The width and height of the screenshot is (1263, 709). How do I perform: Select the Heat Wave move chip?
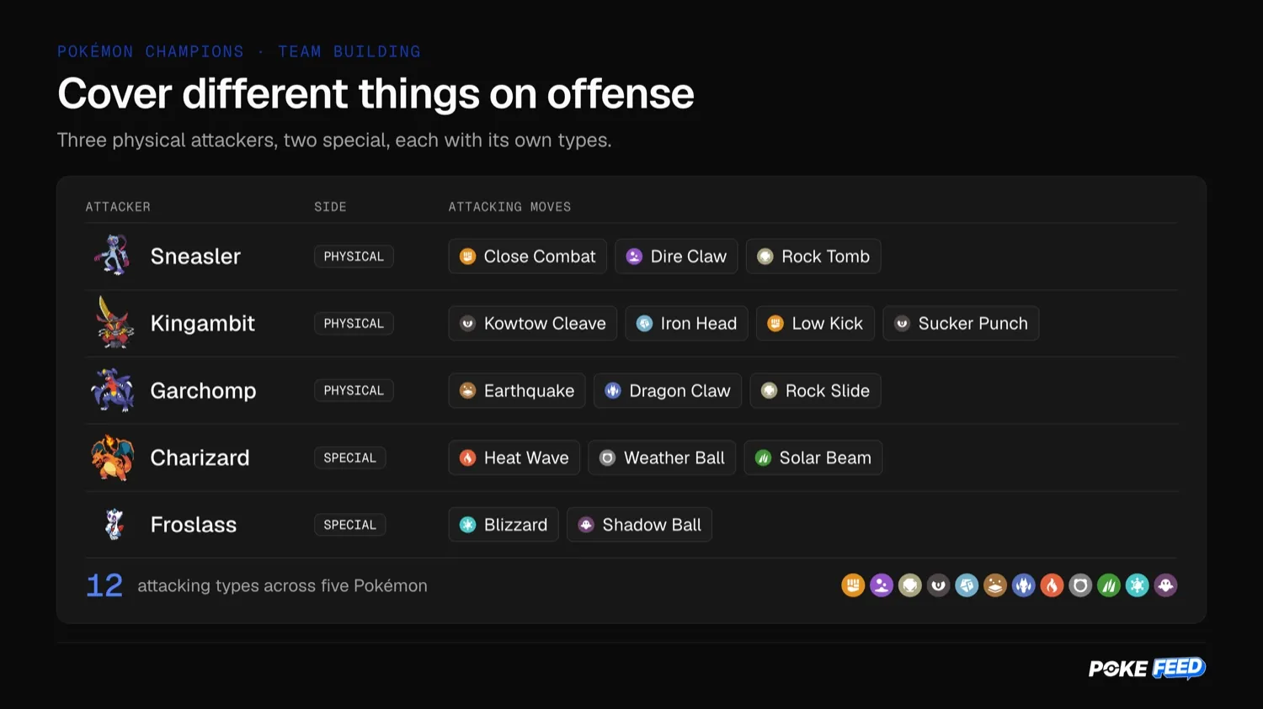pos(514,458)
